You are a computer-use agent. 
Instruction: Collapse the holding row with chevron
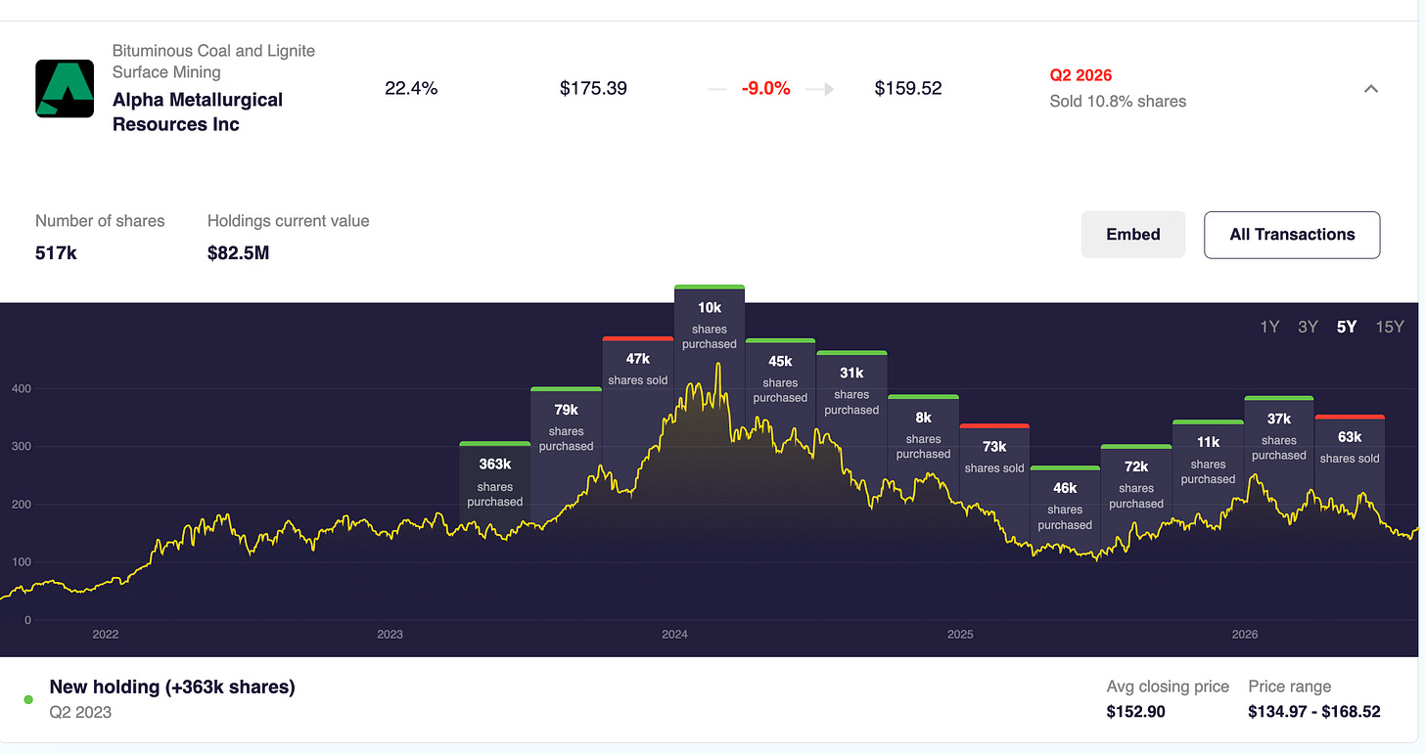1371,89
